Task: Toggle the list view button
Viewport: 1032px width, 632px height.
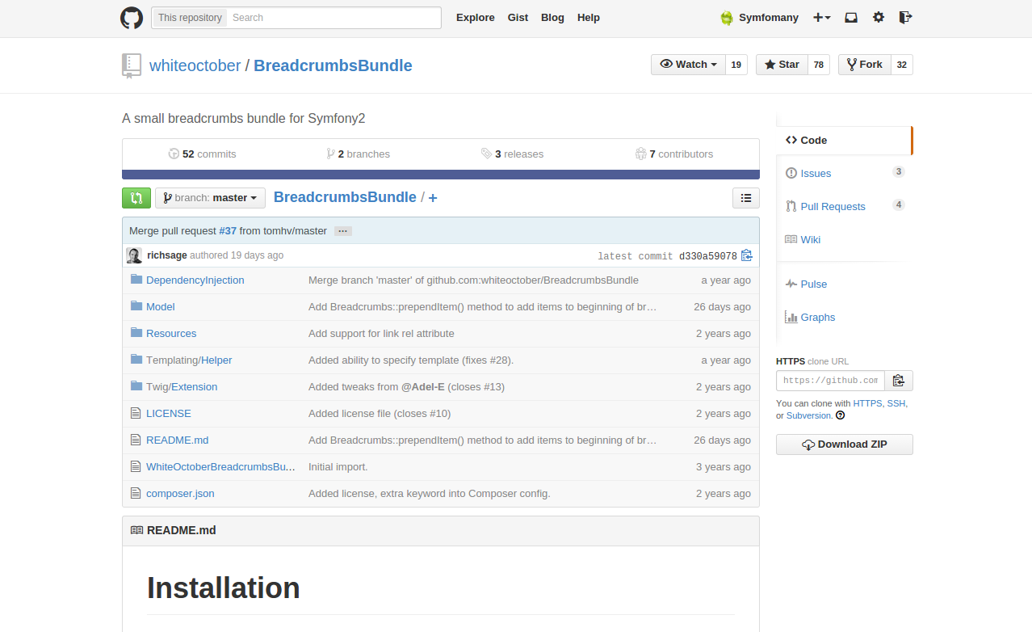Action: pos(746,198)
